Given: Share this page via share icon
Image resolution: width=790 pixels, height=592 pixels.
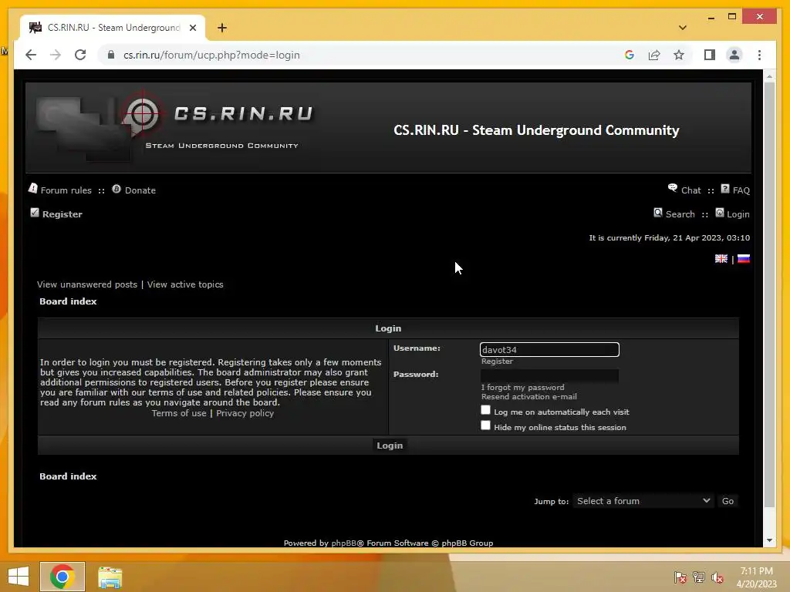Looking at the screenshot, I should tap(654, 55).
